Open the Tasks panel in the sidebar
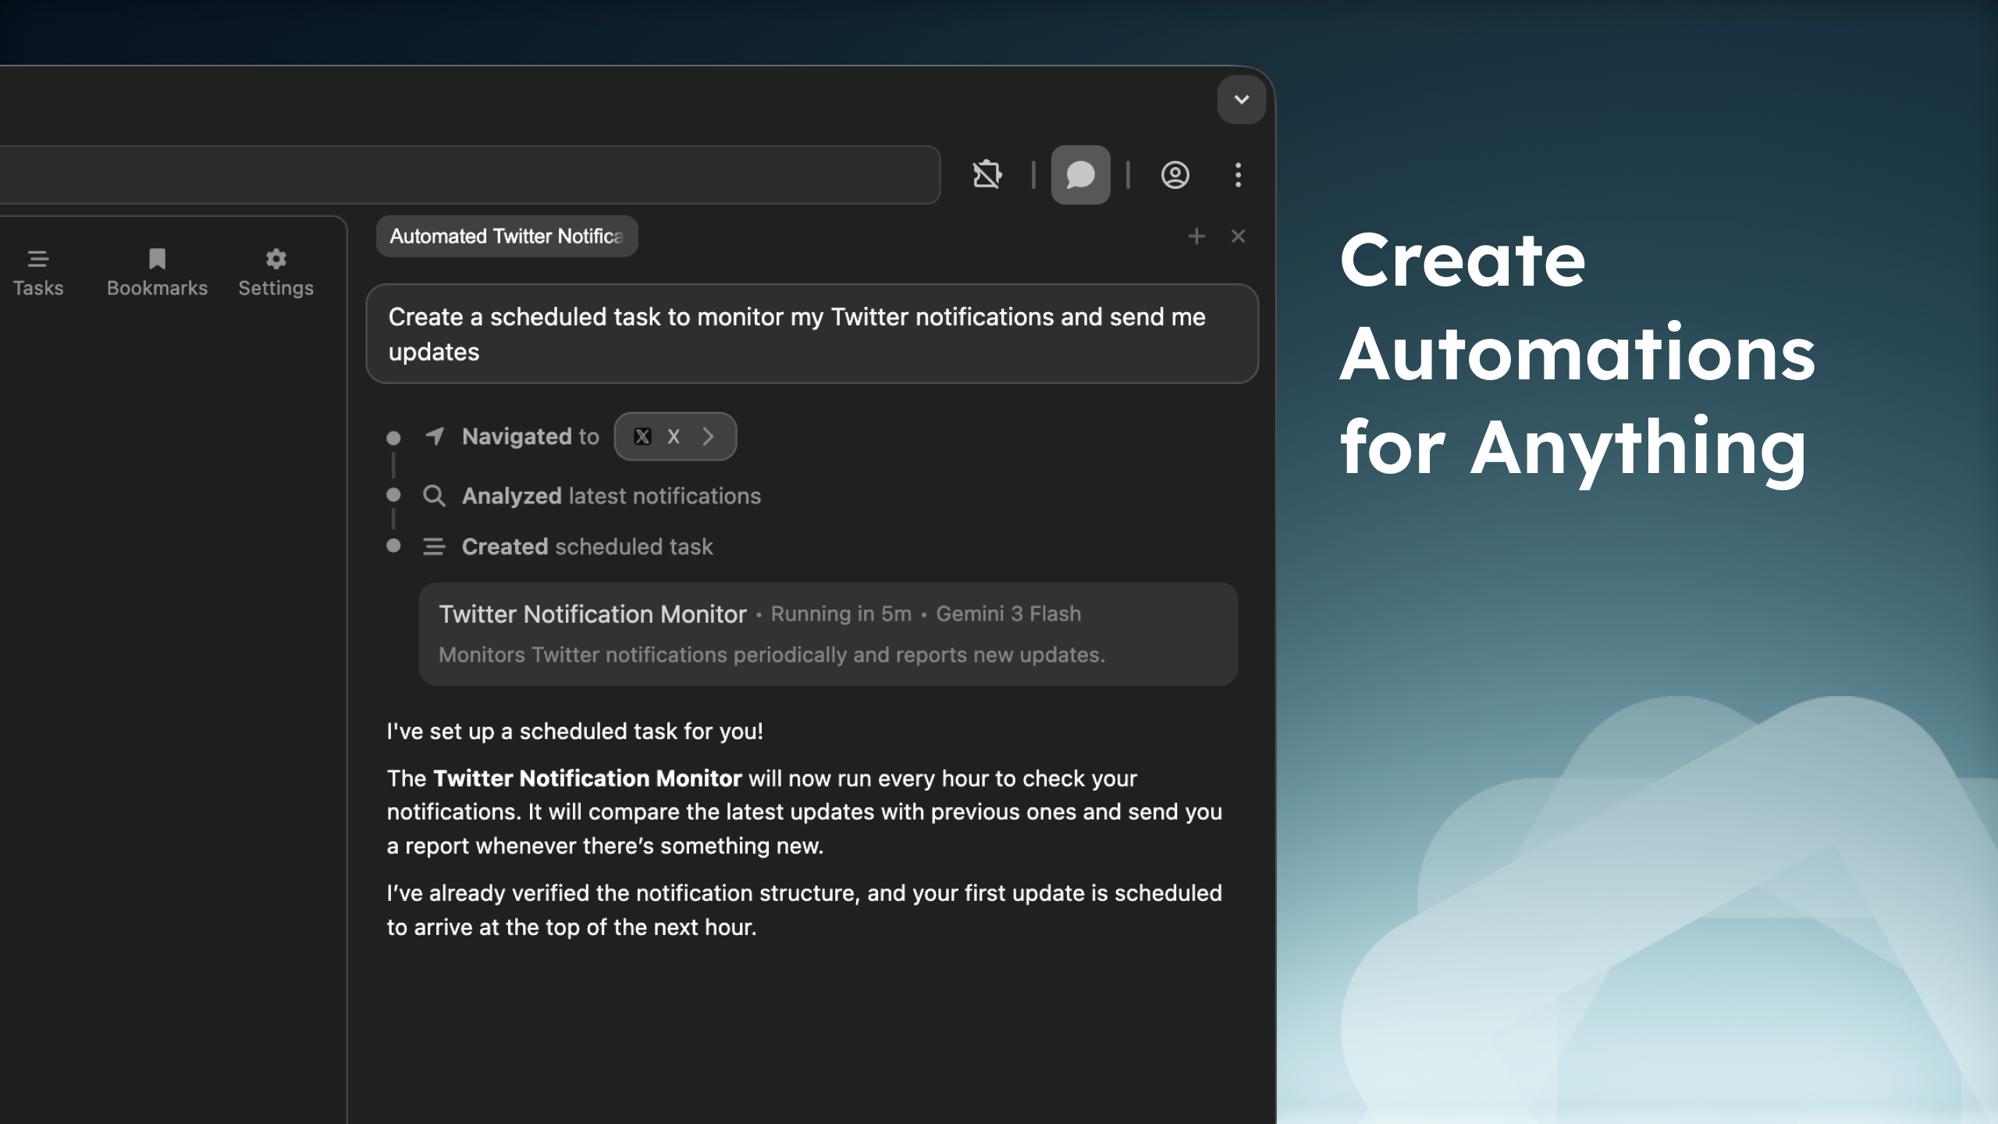The width and height of the screenshot is (1998, 1124). pyautogui.click(x=38, y=271)
